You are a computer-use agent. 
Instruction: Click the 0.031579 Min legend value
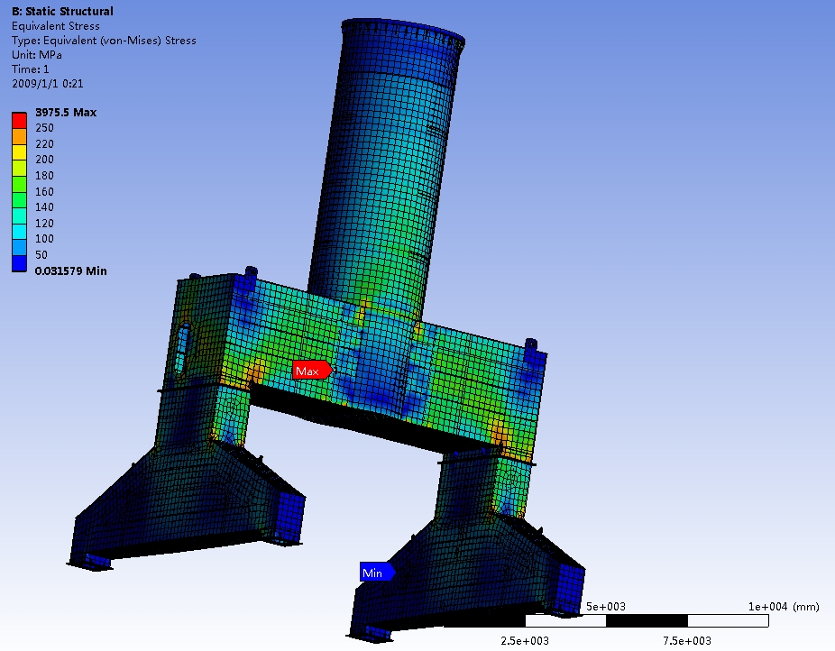pyautogui.click(x=70, y=270)
